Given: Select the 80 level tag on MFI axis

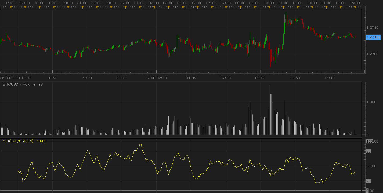Looking at the screenshot, I should point(368,151).
